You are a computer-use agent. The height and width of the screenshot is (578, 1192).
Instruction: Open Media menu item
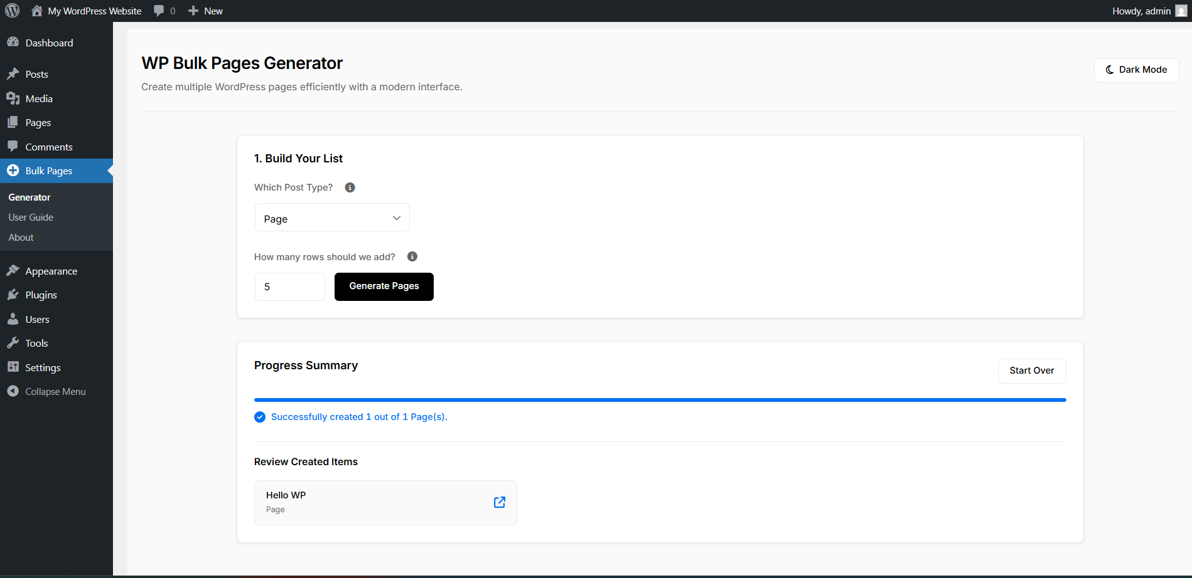56,98
